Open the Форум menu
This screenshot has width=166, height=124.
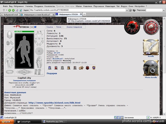pos(124,6)
